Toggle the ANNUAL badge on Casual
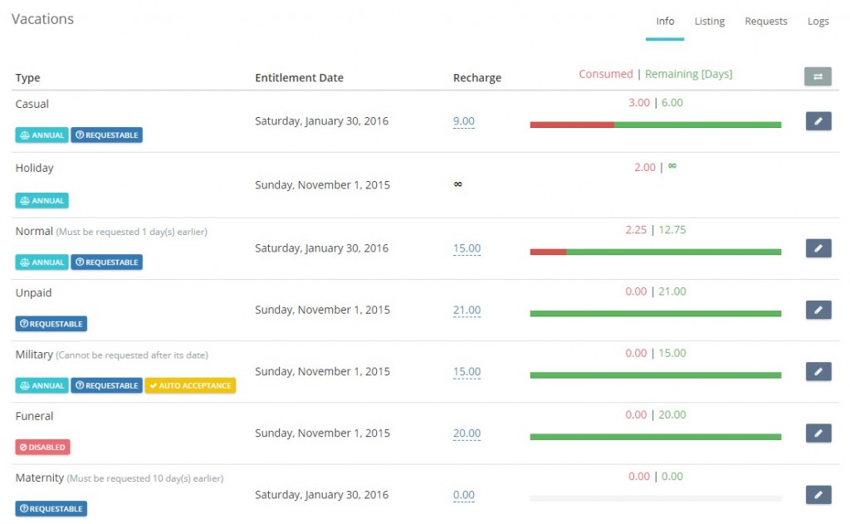This screenshot has height=524, width=850. (42, 135)
